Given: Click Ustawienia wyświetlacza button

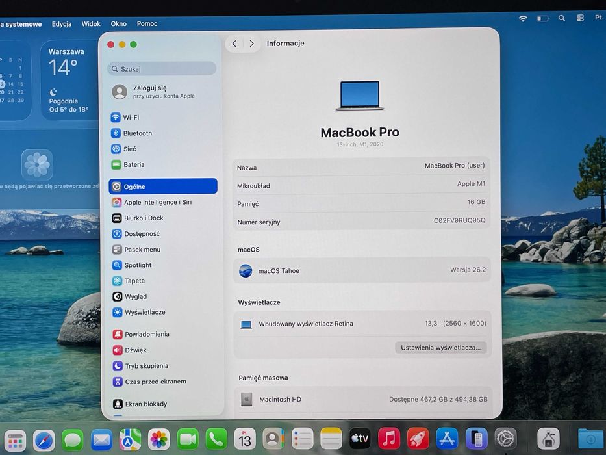Looking at the screenshot, I should [441, 348].
